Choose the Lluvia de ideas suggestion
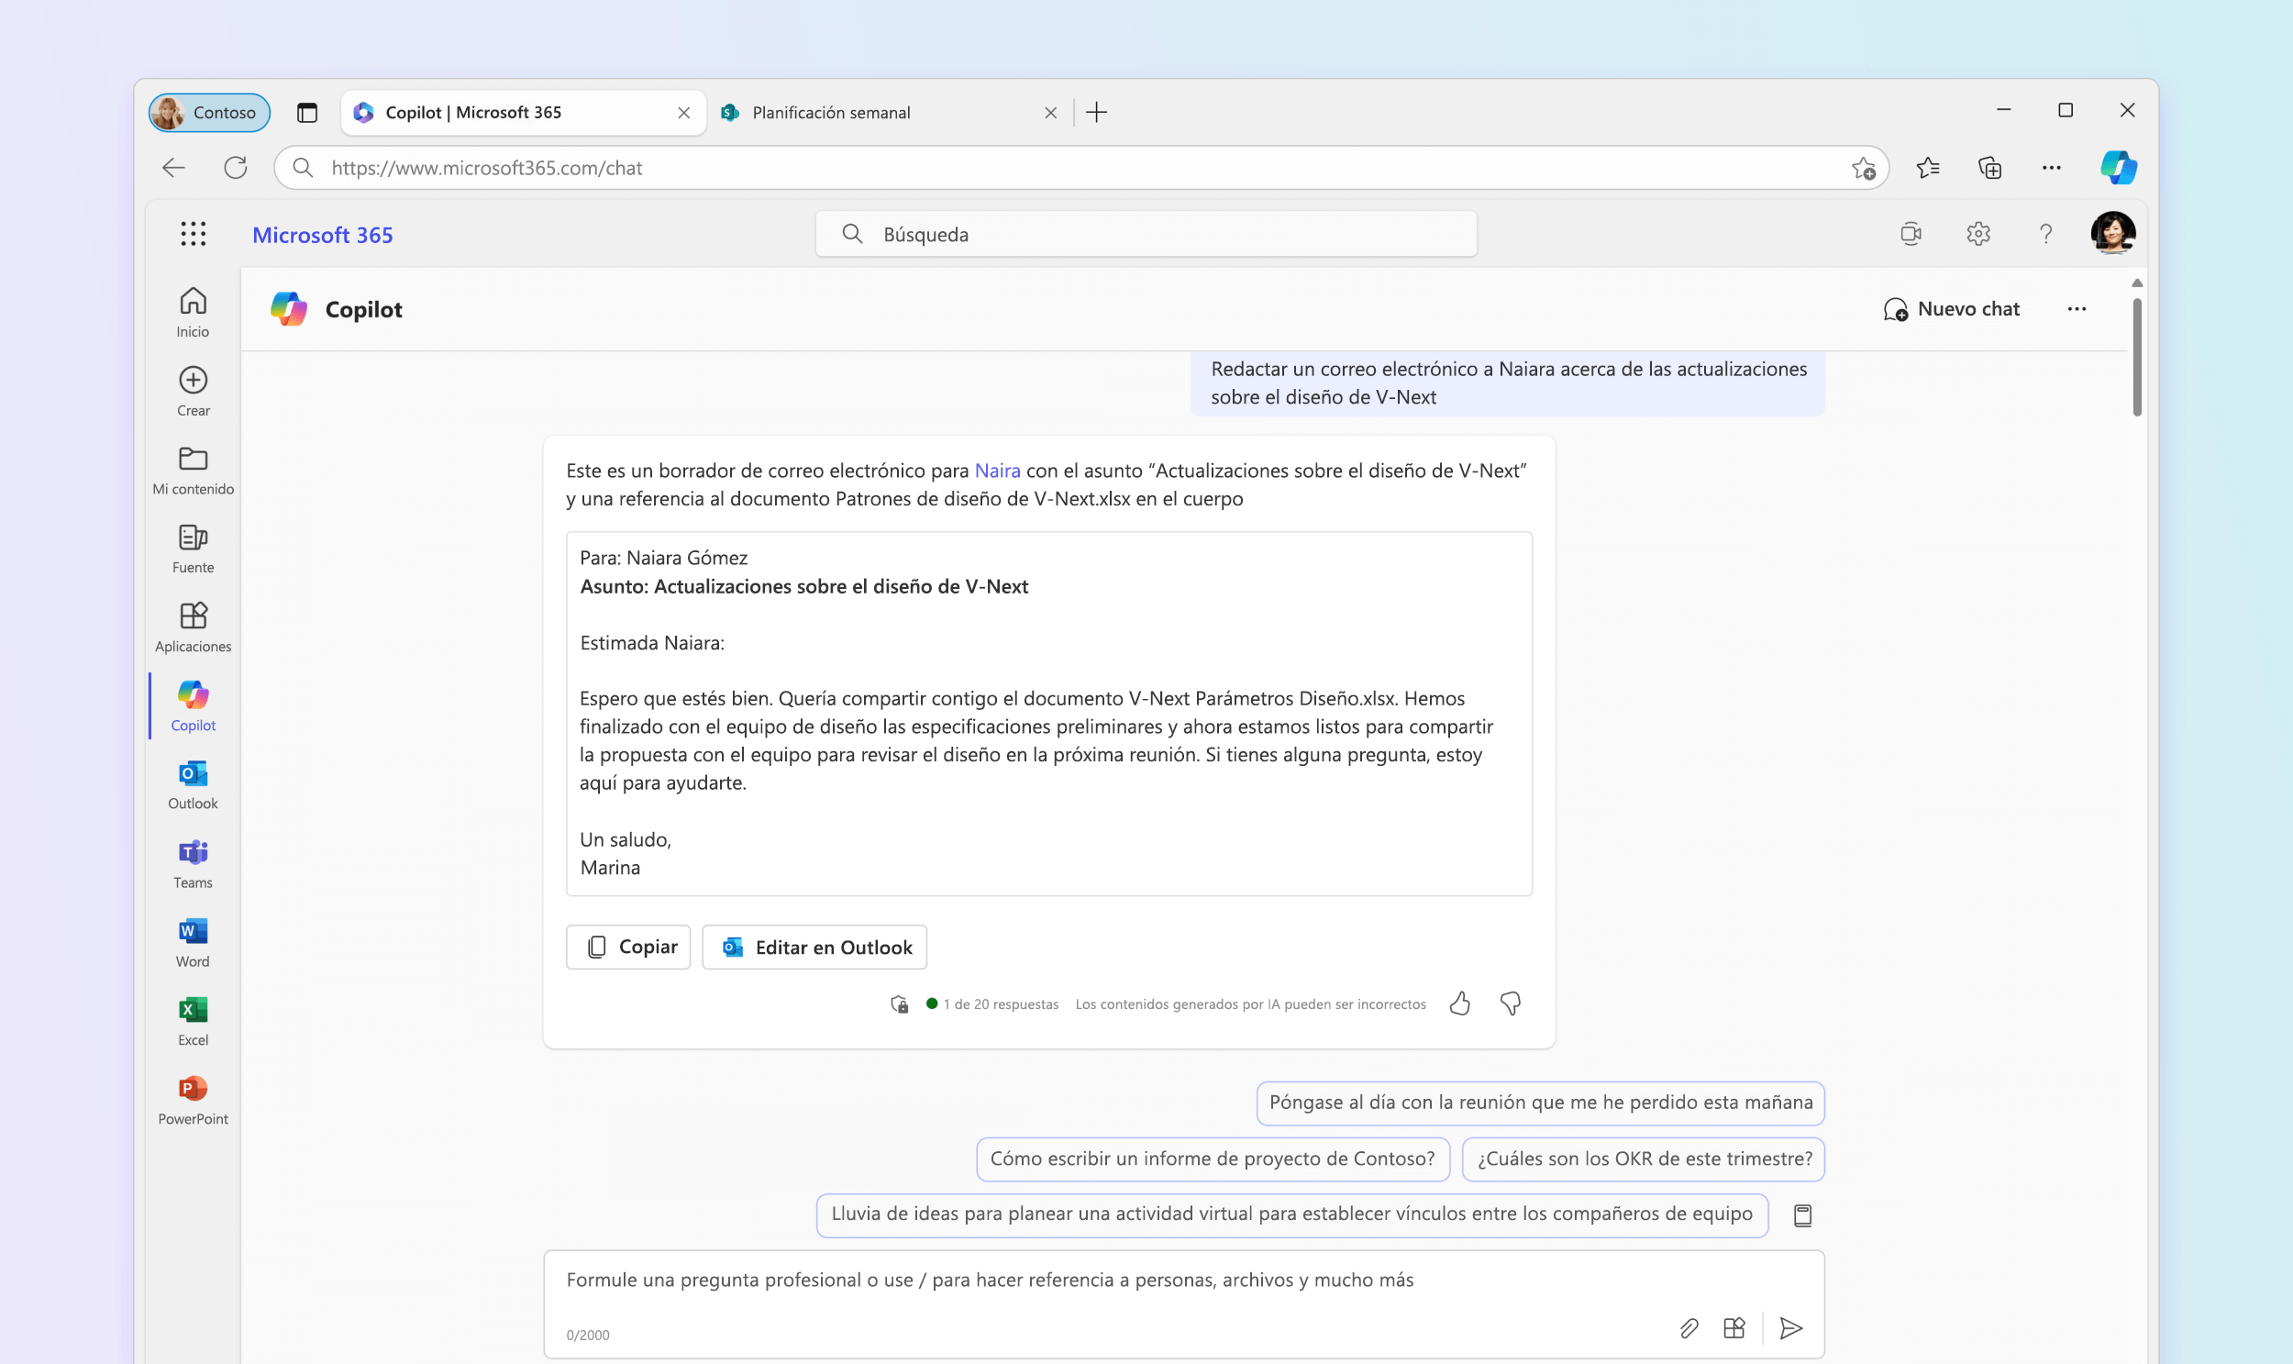The width and height of the screenshot is (2293, 1364). [x=1291, y=1214]
